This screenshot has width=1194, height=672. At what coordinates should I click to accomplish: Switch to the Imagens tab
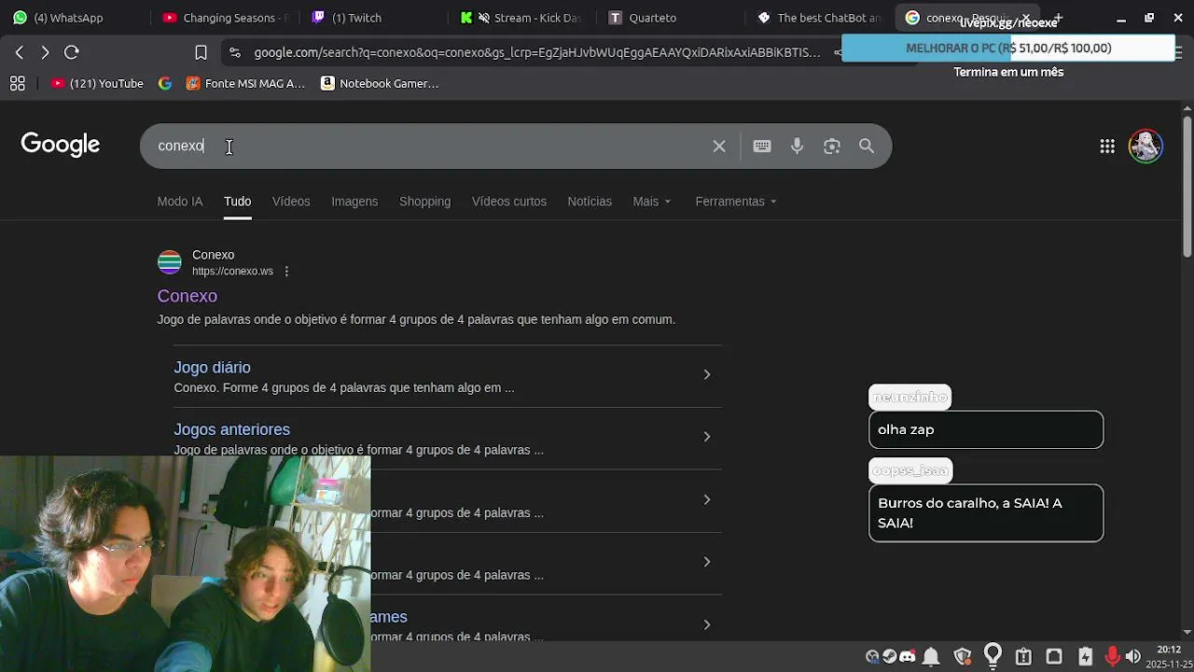(354, 202)
